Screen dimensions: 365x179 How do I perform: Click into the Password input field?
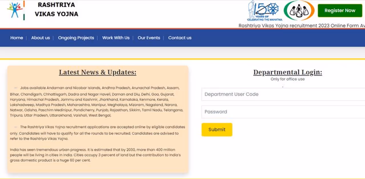point(282,112)
